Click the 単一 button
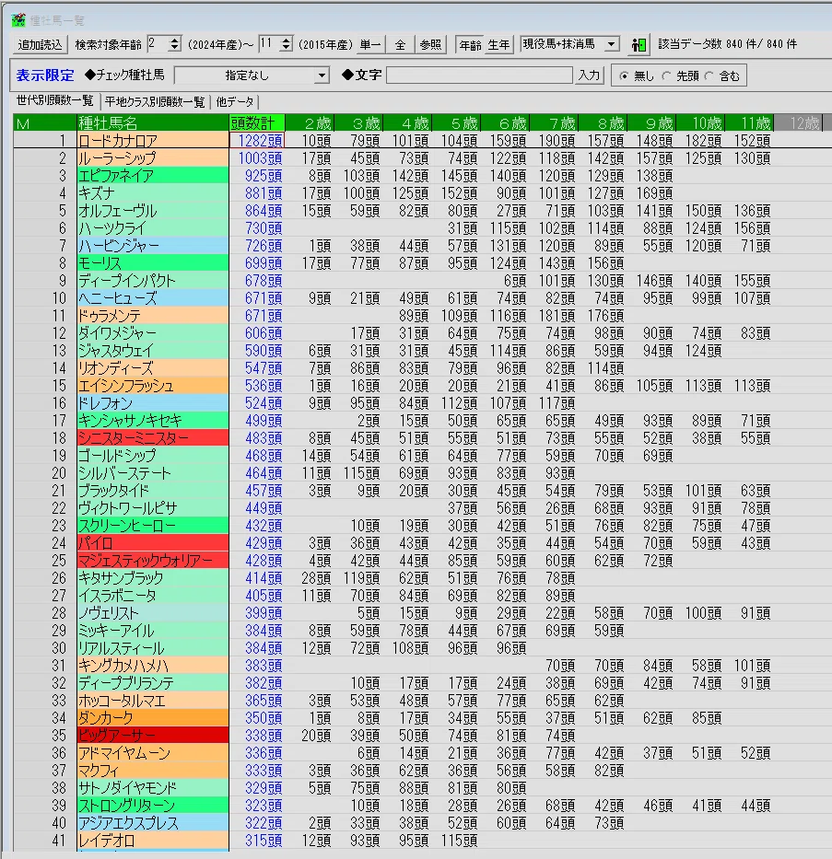The image size is (832, 859). coord(370,44)
